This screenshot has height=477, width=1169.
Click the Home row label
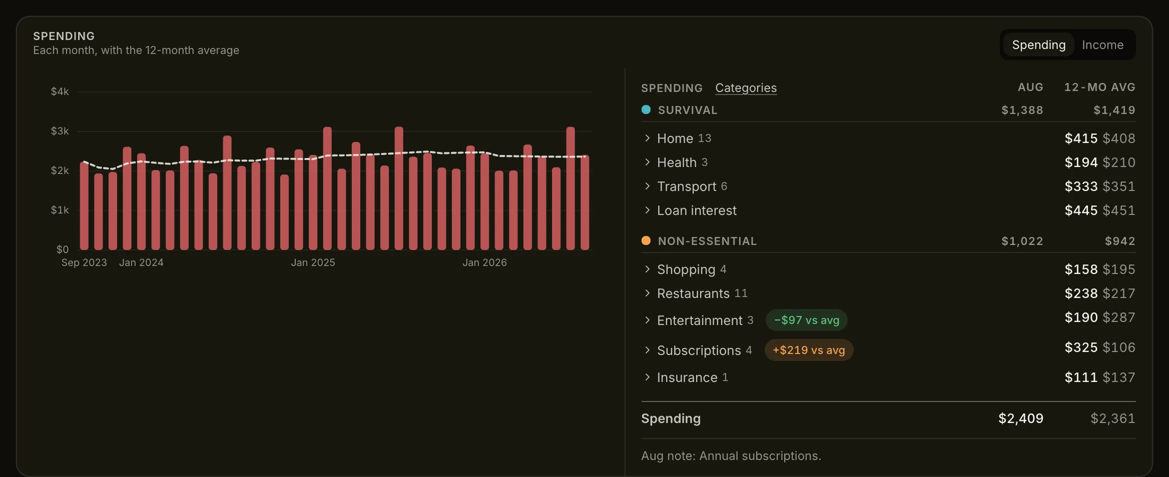click(x=675, y=138)
